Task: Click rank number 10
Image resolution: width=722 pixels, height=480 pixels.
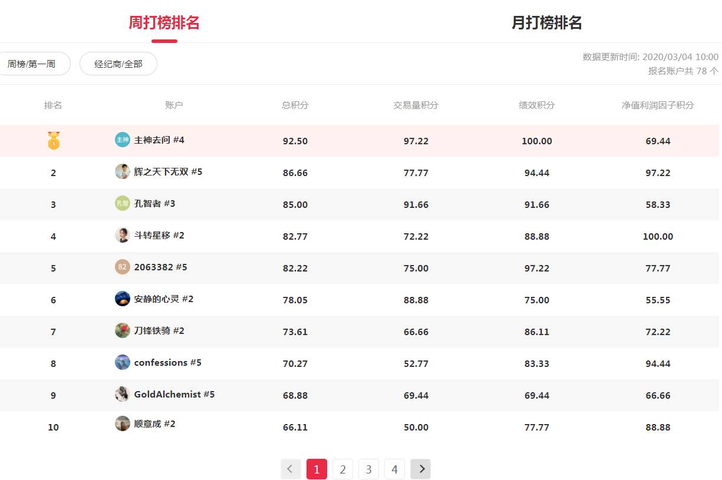Action: click(53, 428)
